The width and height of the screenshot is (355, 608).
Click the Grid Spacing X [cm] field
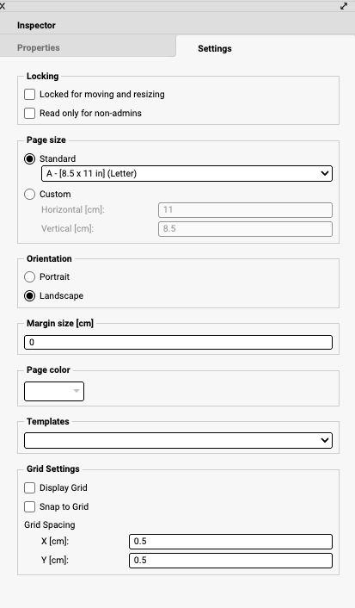[x=230, y=542]
